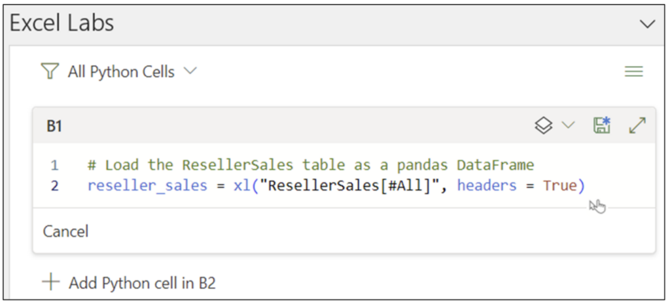Save the B1 Python cell code
Viewport: 670px width, 304px height.
pyautogui.click(x=601, y=126)
